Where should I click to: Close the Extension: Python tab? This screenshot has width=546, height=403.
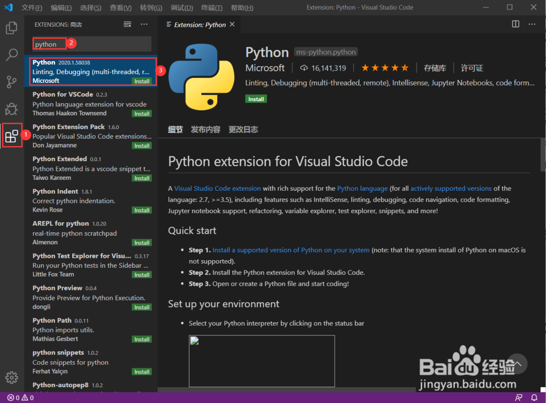[x=232, y=25]
